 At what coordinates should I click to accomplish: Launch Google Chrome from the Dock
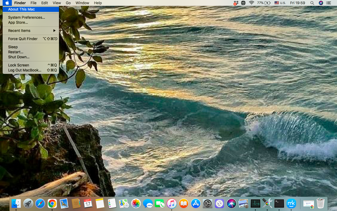coord(52,203)
